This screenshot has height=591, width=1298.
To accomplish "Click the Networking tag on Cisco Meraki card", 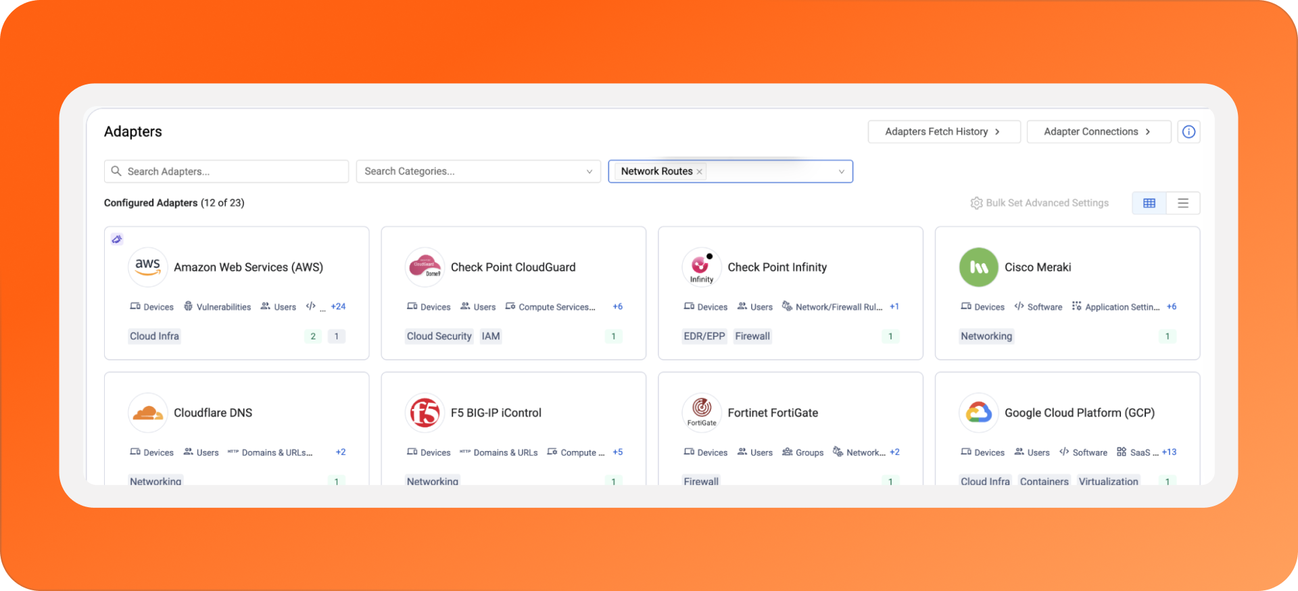I will point(986,336).
